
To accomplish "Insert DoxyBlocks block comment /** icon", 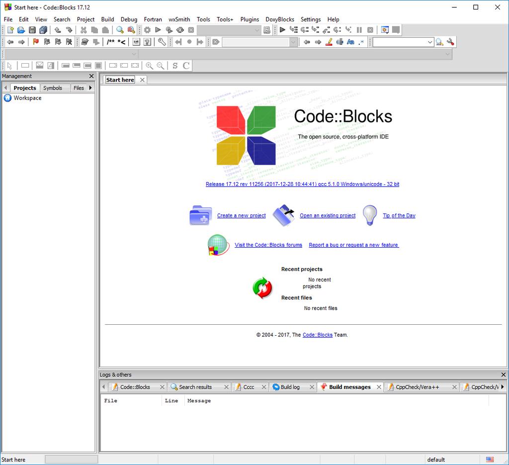I will (110, 42).
